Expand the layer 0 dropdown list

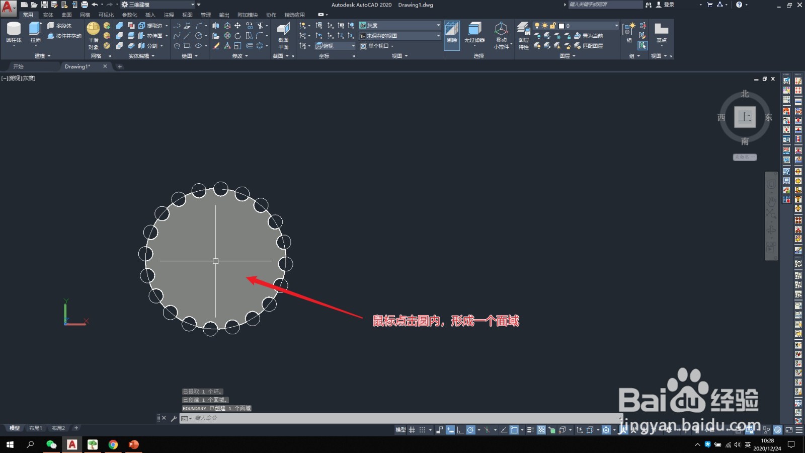tap(616, 25)
